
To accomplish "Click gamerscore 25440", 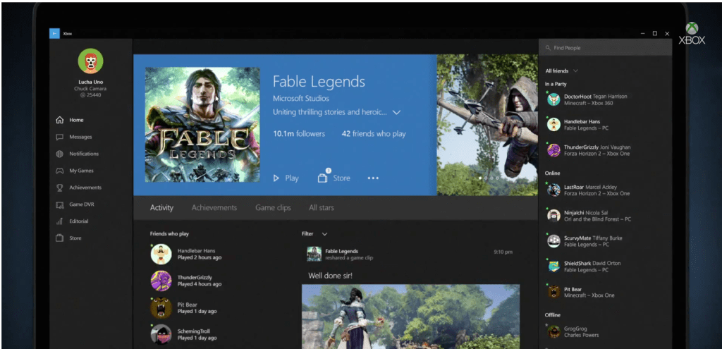I will pos(91,95).
